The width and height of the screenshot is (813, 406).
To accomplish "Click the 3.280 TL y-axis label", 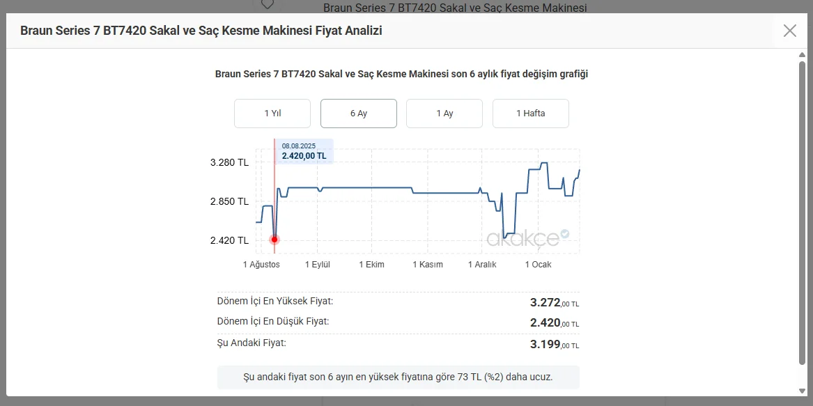I will (229, 162).
